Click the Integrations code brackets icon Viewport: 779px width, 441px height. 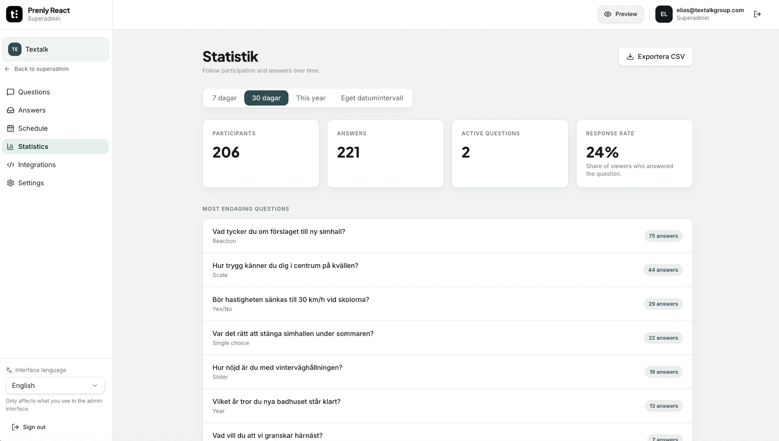point(11,165)
